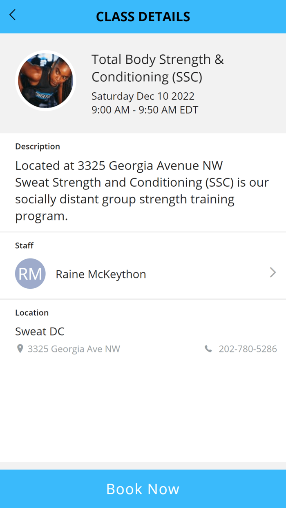Viewport: 286px width, 508px height.
Task: Tap Raine McKeython's name
Action: [x=101, y=274]
